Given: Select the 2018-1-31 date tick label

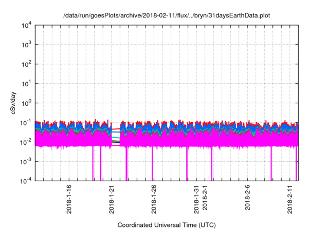Looking at the screenshot, I should [x=196, y=199].
